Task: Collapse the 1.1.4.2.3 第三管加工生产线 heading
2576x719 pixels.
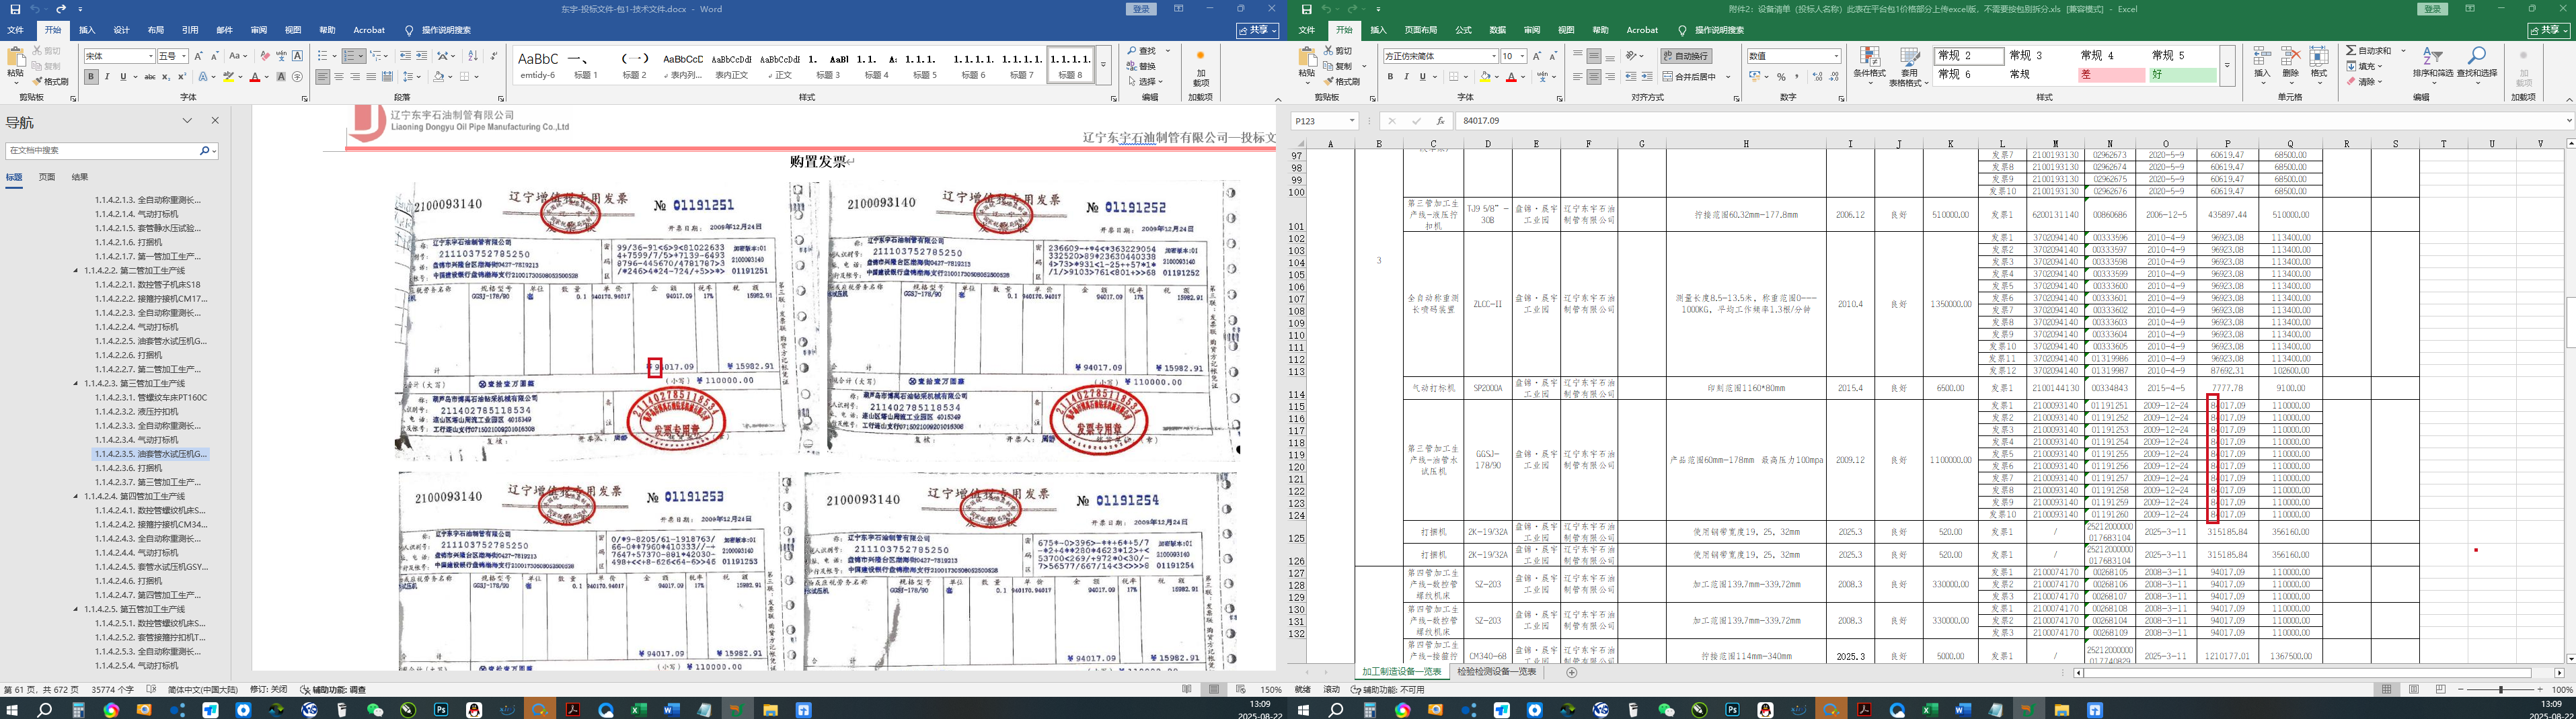Action: [77, 384]
